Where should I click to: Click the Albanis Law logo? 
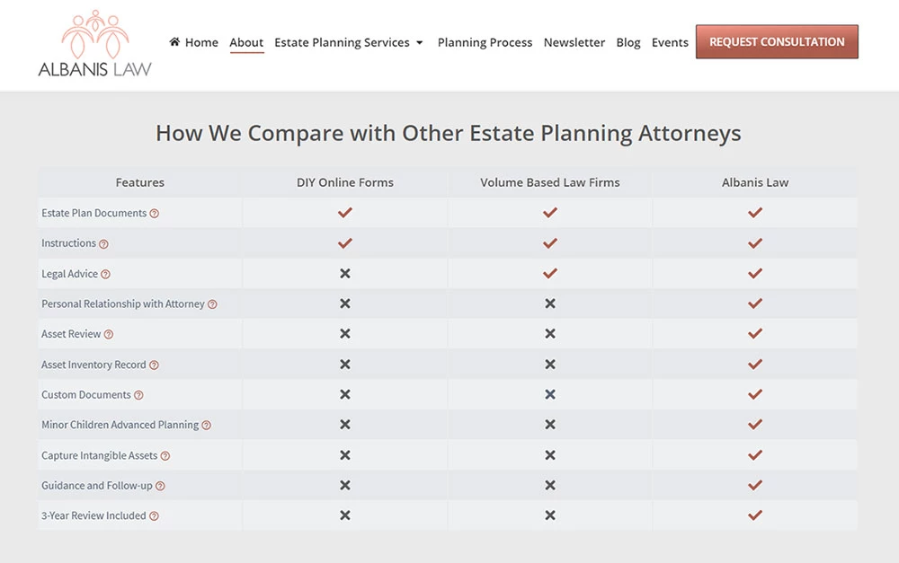(x=96, y=43)
